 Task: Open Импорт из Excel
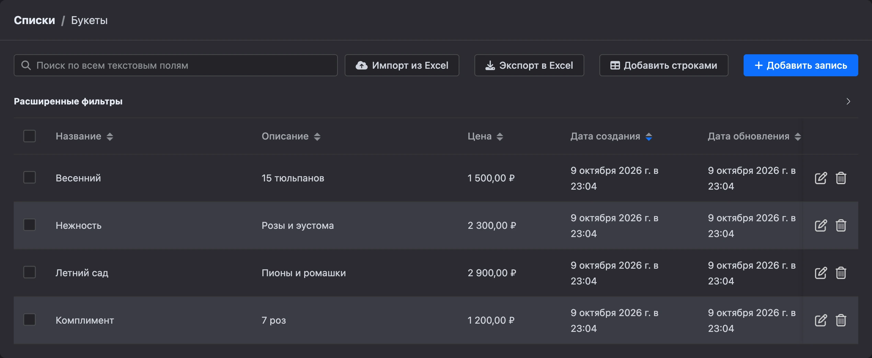pyautogui.click(x=402, y=65)
